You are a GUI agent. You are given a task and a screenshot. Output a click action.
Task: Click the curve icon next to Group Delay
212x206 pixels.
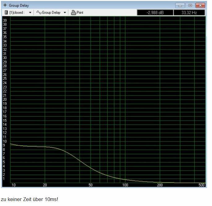coord(38,13)
